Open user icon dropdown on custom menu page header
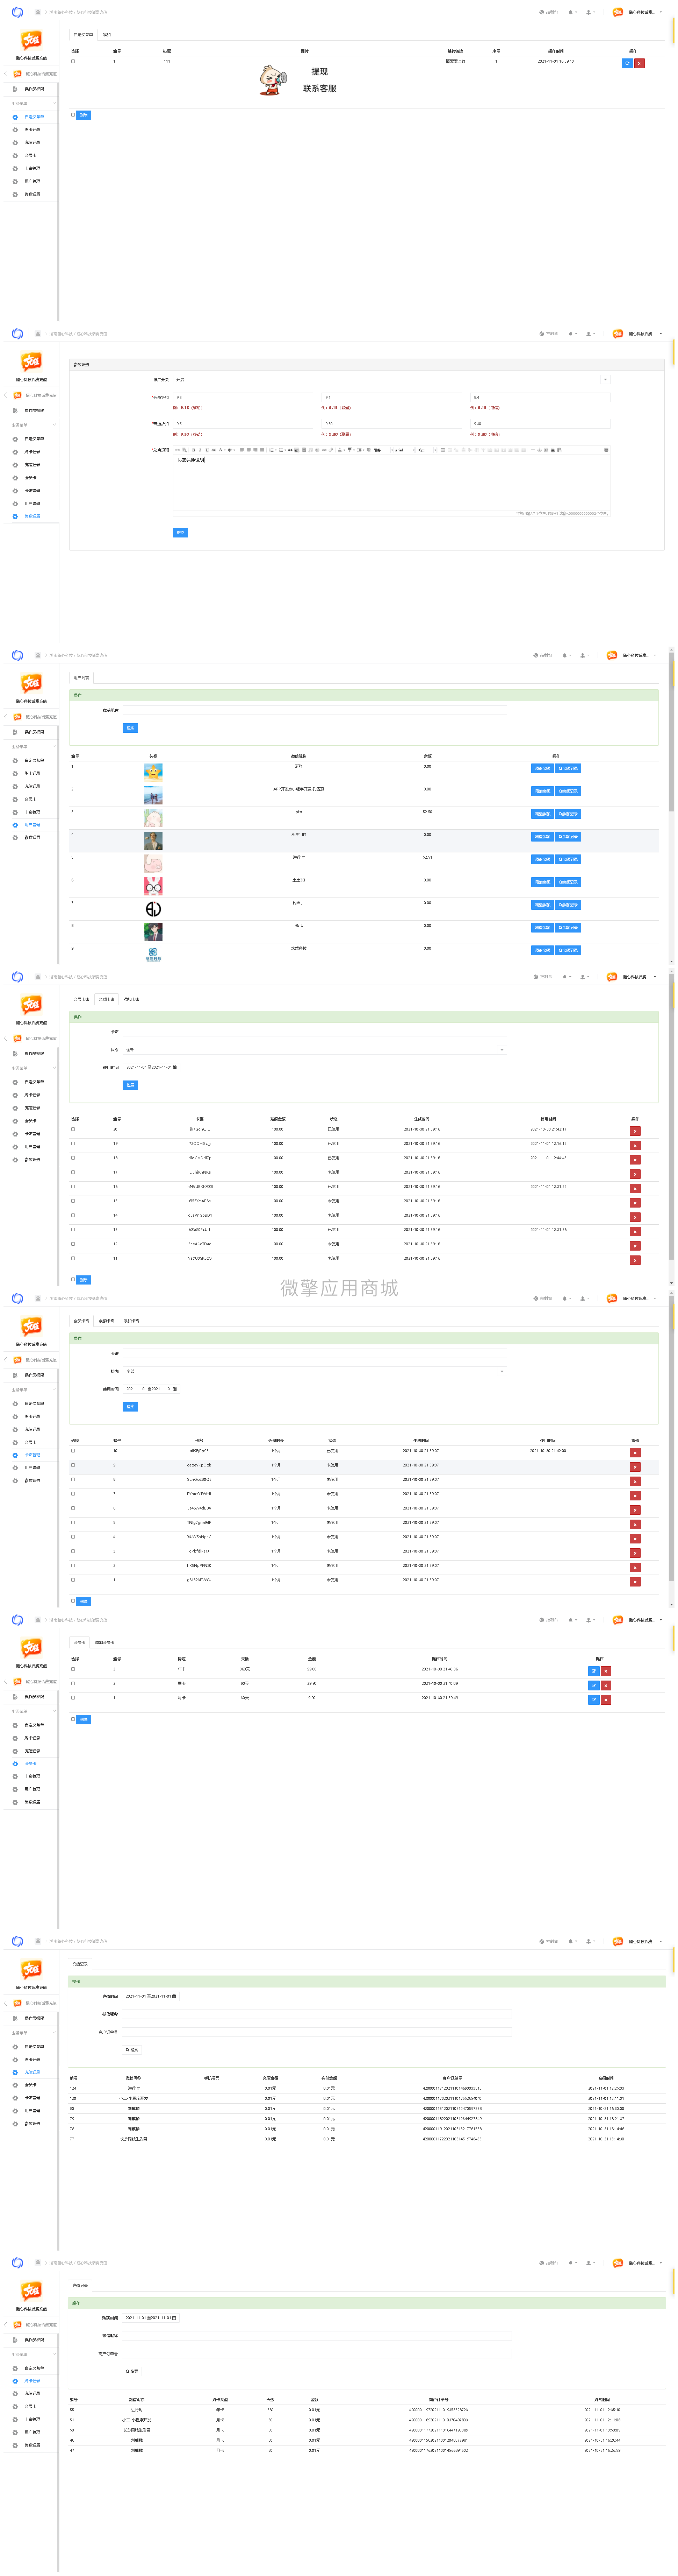 [590, 12]
